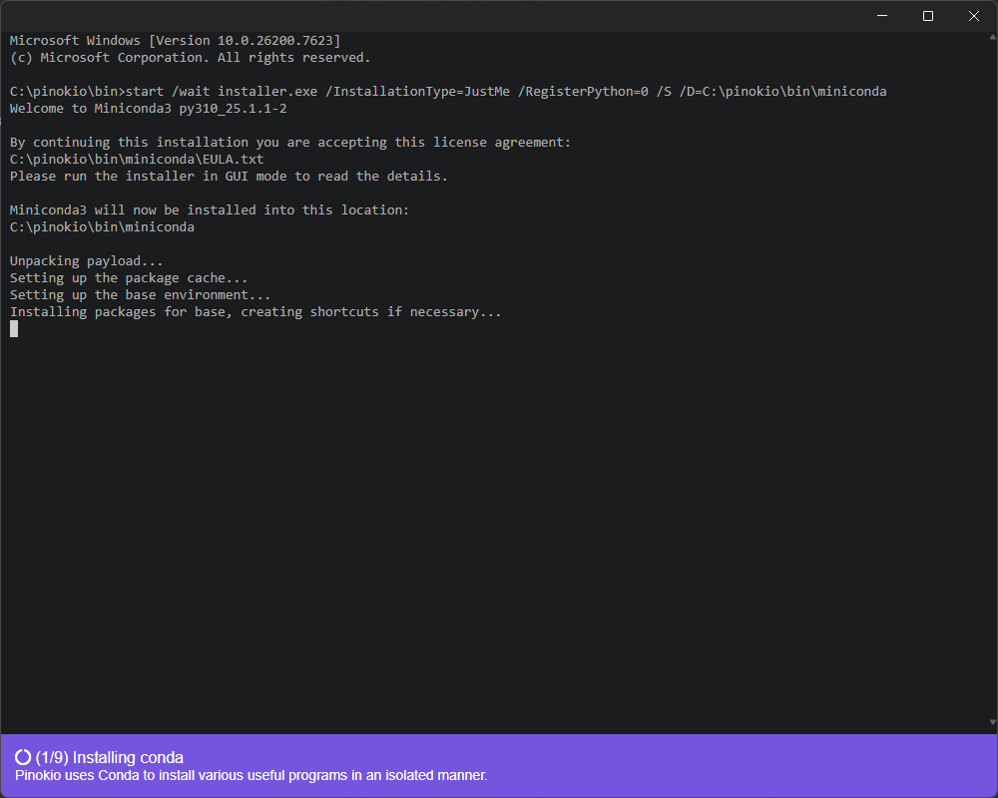Screen dimensions: 998x798
Task: Select the EULA.txt path text
Action: (x=136, y=159)
